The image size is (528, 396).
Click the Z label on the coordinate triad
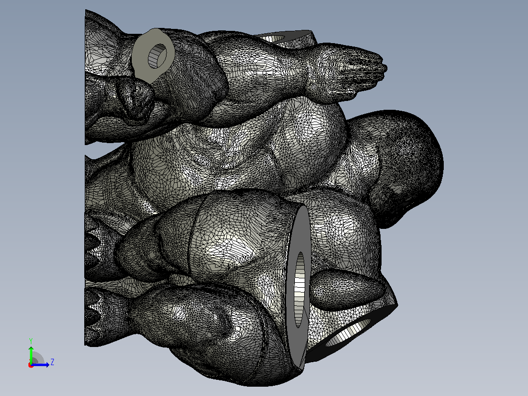pyautogui.click(x=52, y=362)
